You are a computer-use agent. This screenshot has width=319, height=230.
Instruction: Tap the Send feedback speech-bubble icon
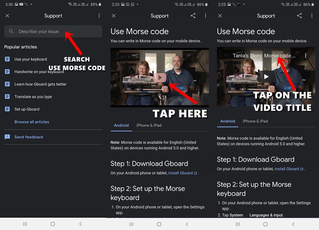[x=7, y=137]
